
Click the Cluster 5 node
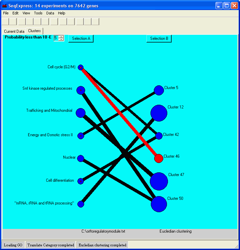(x=159, y=90)
